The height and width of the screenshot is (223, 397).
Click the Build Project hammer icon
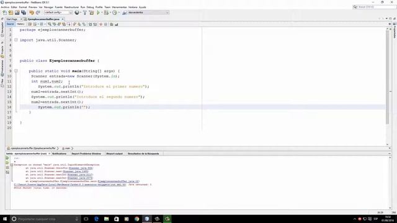[85, 12]
